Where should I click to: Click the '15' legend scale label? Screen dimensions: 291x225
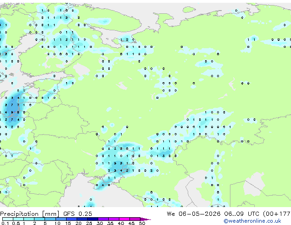[68, 223]
